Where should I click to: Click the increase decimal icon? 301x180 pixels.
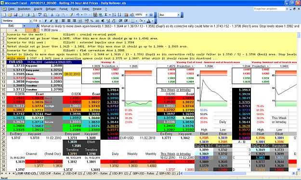(x=108, y=21)
